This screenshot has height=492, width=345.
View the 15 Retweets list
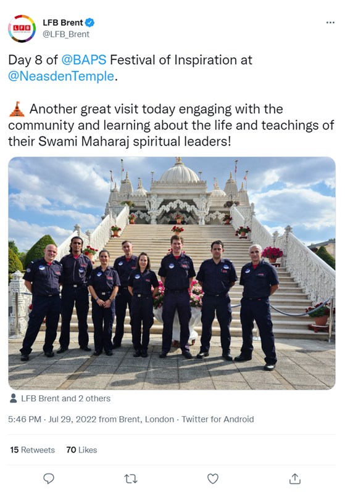point(32,450)
